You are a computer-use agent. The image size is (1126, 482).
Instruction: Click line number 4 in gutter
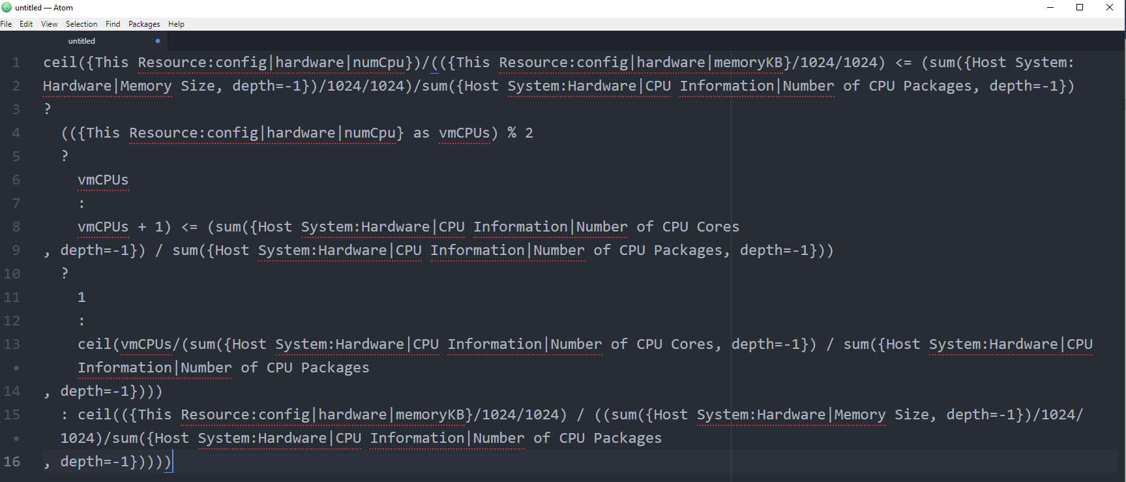click(x=16, y=133)
